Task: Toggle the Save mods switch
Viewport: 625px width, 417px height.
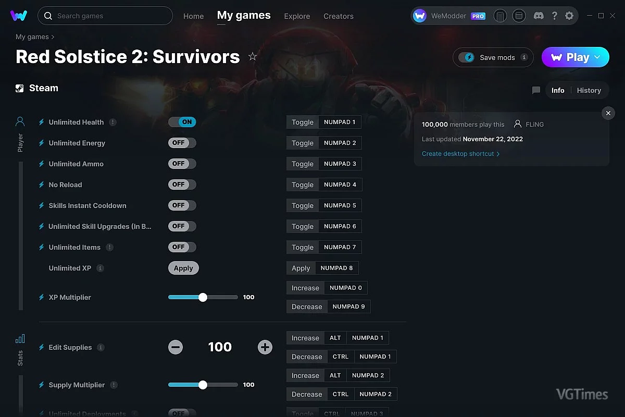Action: (467, 57)
